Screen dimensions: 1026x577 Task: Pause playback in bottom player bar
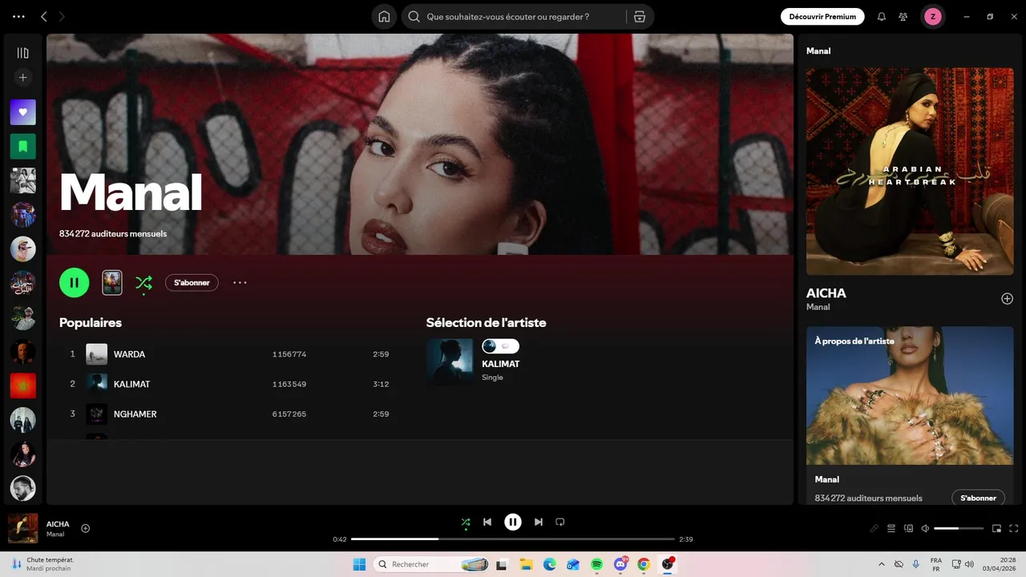[x=513, y=522]
